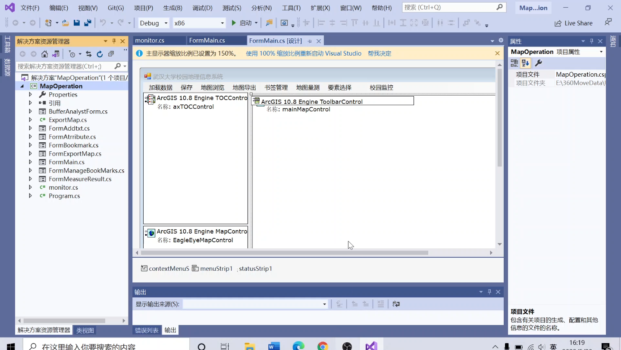Click the Home icon in Solution Explorer
This screenshot has width=621, height=350.
pos(44,54)
